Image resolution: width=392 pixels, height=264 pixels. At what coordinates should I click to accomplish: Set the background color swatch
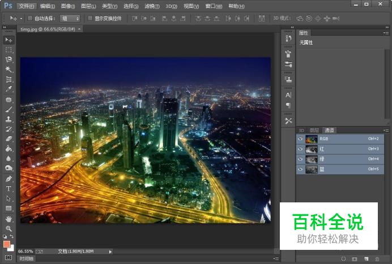(x=11, y=248)
